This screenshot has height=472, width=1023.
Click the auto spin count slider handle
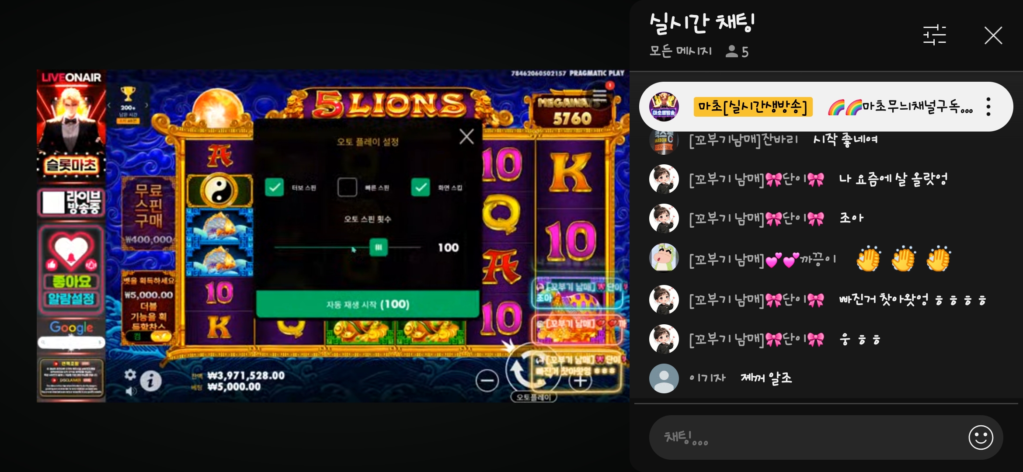379,247
